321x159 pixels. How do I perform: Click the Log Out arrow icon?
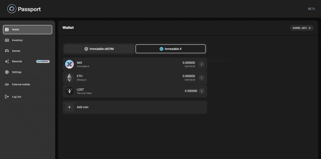(x=7, y=97)
